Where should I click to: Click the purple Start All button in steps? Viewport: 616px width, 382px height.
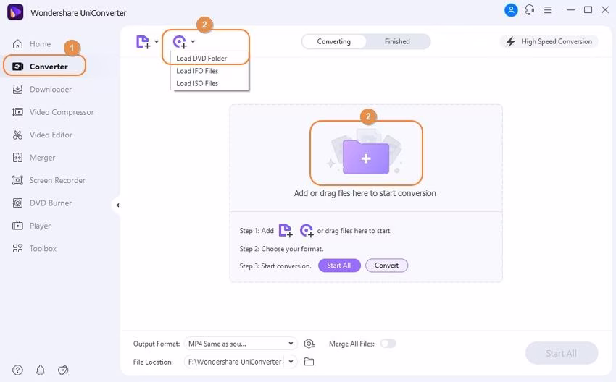[339, 266]
